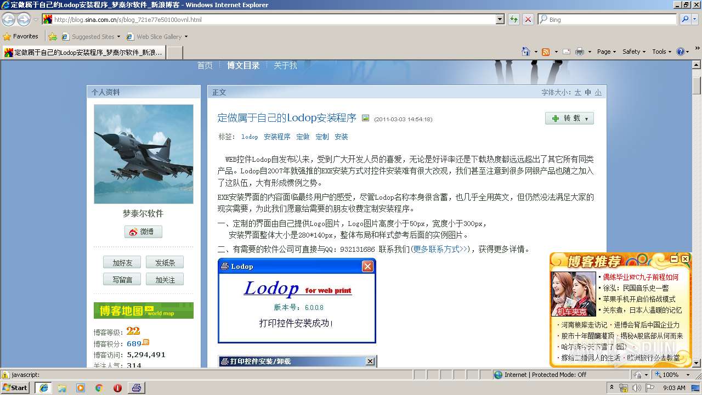Click the Add to Favorites Bar icon
Image resolution: width=702 pixels, height=395 pixels.
point(53,37)
